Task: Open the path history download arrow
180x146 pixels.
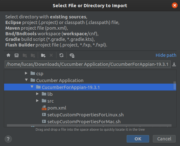Action: tap(174, 64)
